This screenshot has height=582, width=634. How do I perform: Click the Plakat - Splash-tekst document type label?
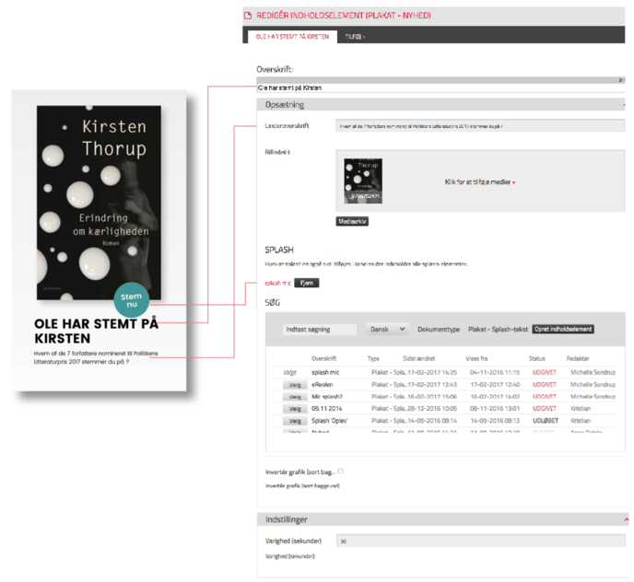pyautogui.click(x=498, y=330)
